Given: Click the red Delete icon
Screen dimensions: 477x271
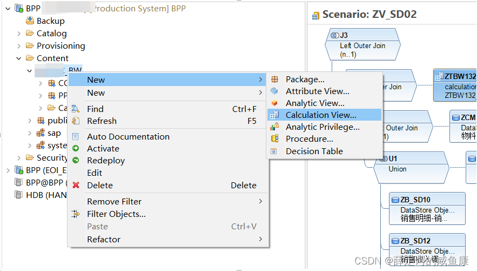Looking at the screenshot, I should (76, 185).
